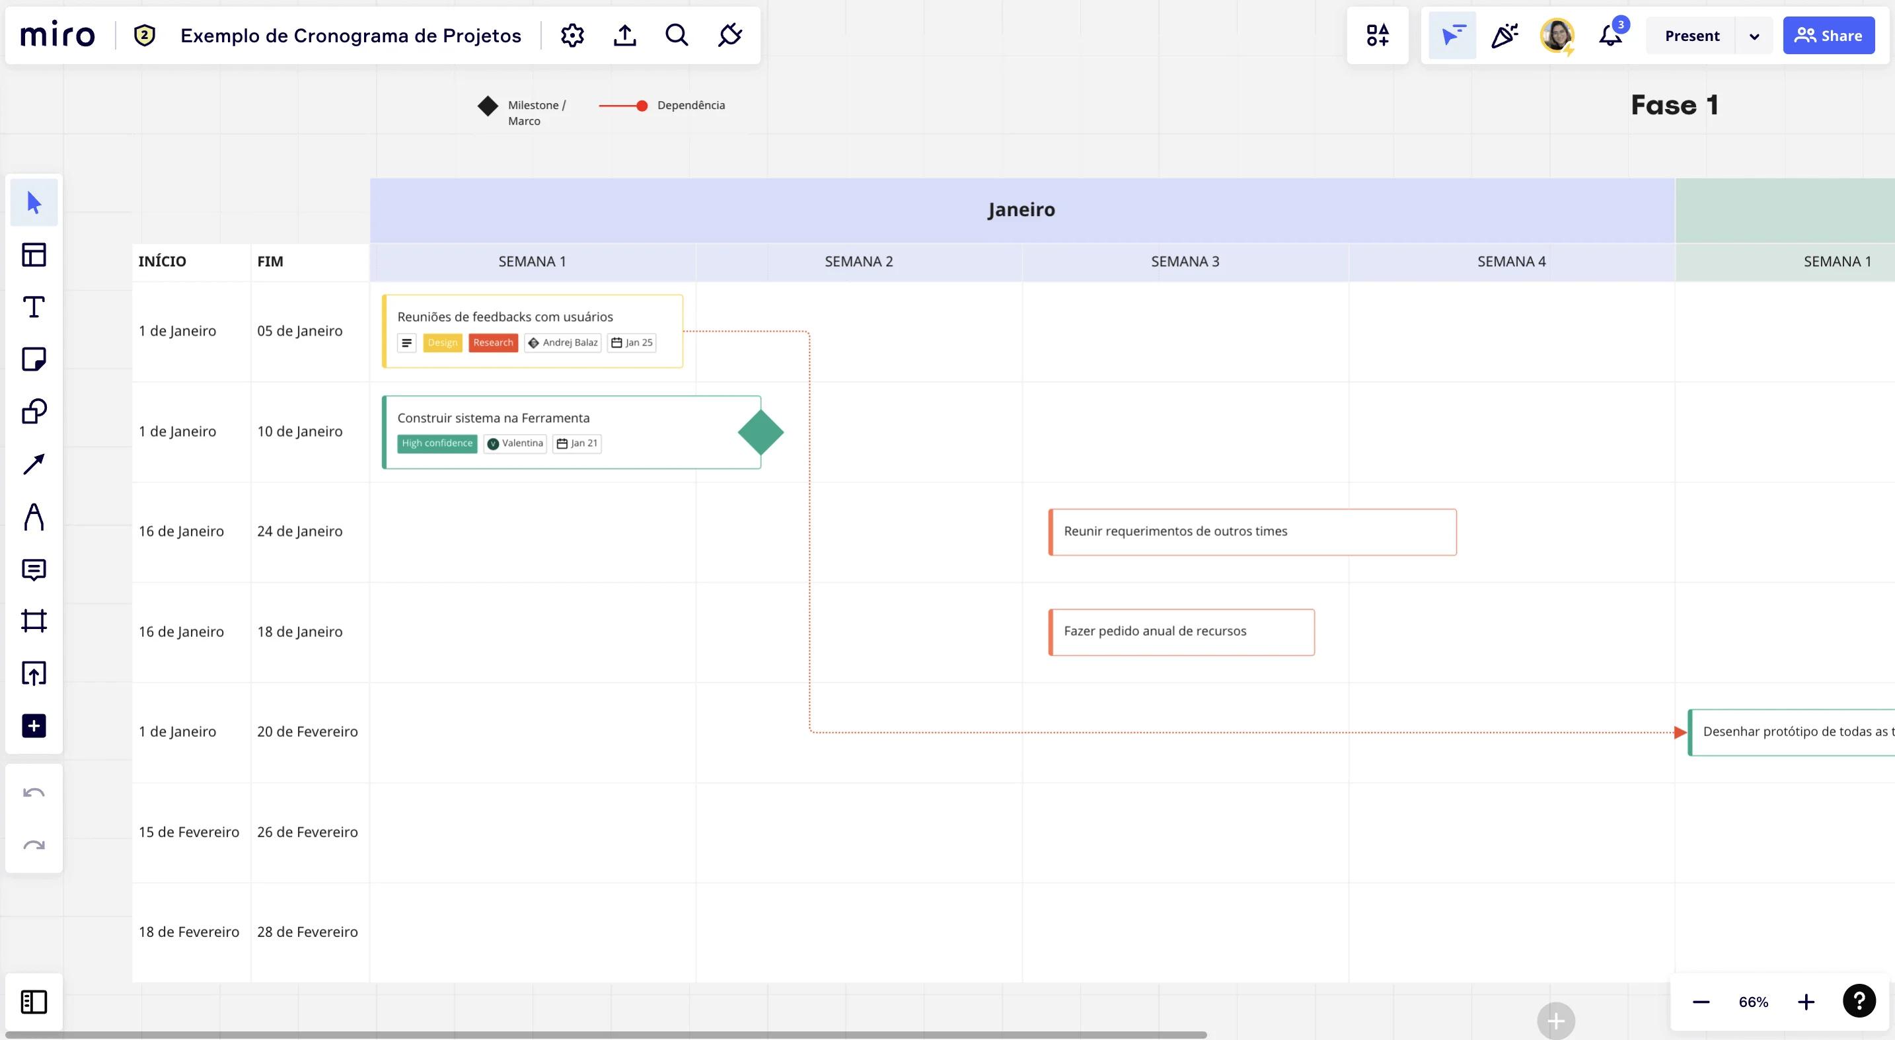Image resolution: width=1895 pixels, height=1040 pixels.
Task: Expand the Present dropdown arrow
Action: [1754, 36]
